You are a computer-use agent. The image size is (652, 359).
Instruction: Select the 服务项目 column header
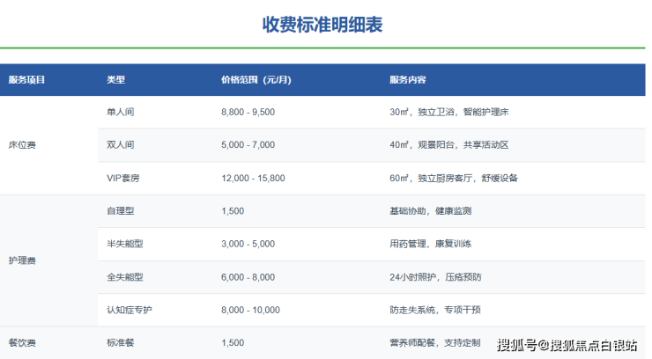click(26, 80)
